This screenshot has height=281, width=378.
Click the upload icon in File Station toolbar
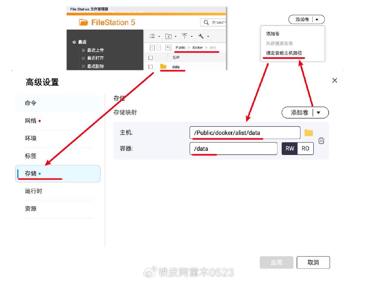click(185, 36)
